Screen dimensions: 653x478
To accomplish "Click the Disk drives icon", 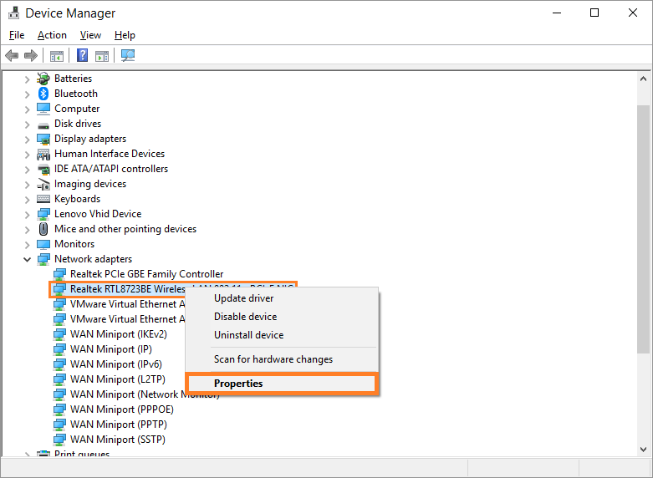I will click(x=43, y=125).
